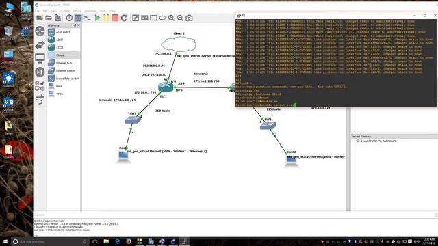Browse switches in the left sidebar
This screenshot has height=246, width=438.
[40, 44]
